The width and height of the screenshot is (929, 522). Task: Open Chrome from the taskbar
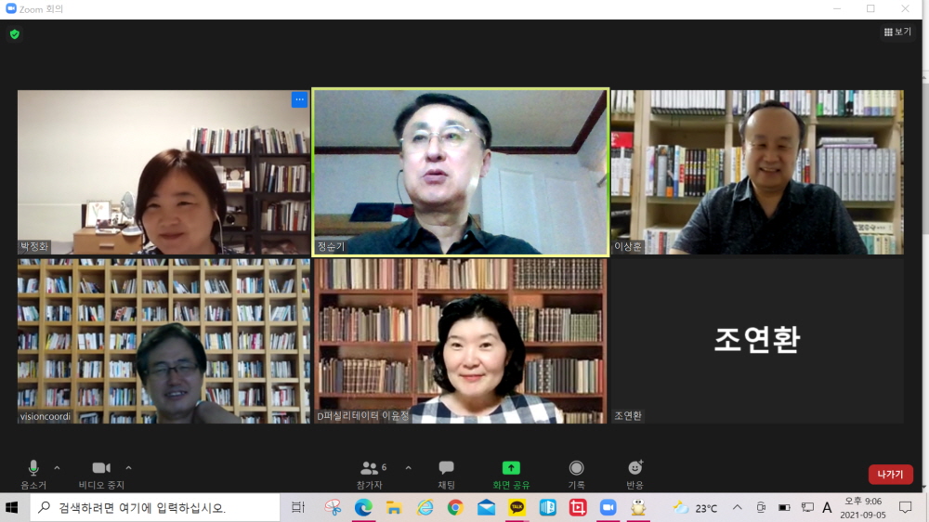(455, 507)
